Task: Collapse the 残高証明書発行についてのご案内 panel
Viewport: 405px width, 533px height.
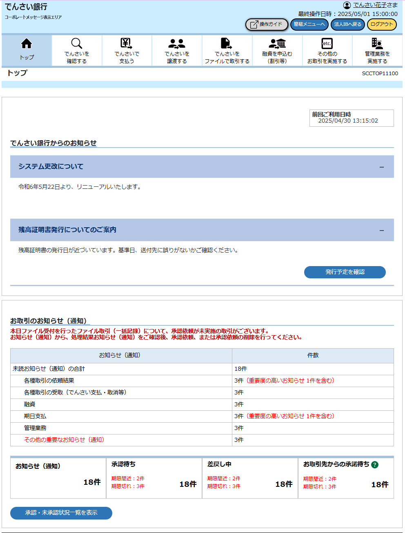Action: coord(383,230)
